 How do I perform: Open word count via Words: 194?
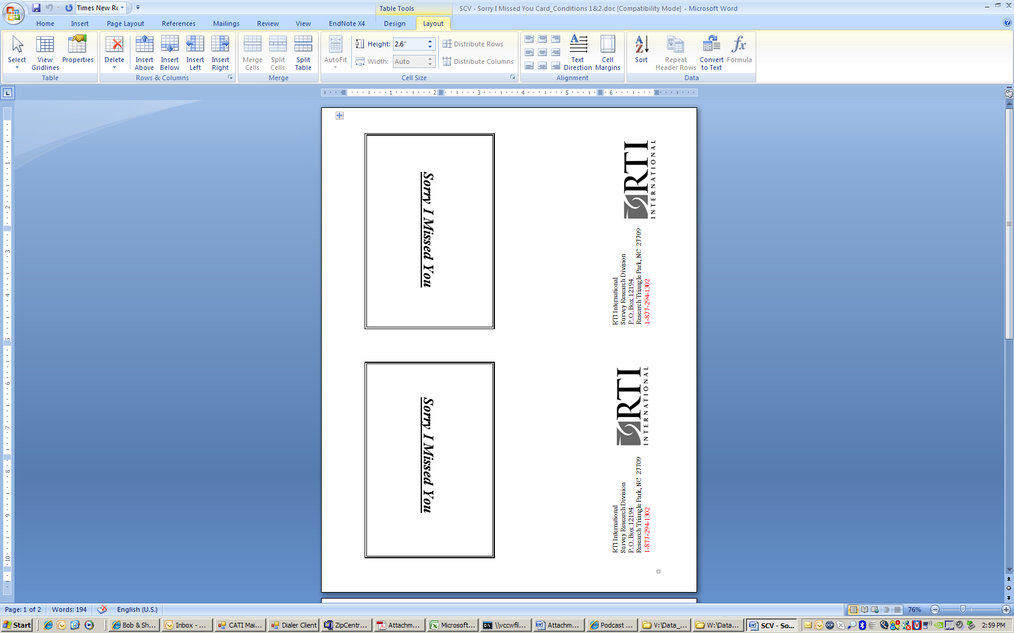tap(69, 609)
